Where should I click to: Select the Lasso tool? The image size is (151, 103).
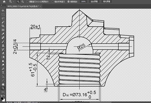tap(3, 18)
